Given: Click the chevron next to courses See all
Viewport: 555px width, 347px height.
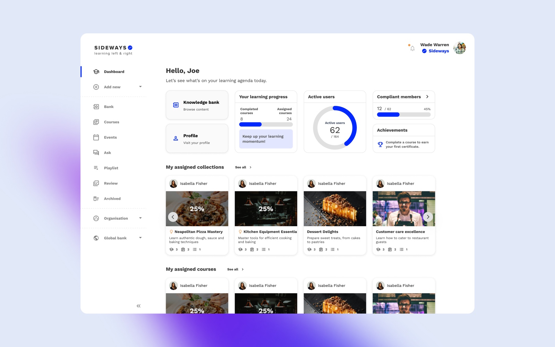Looking at the screenshot, I should click(x=242, y=269).
